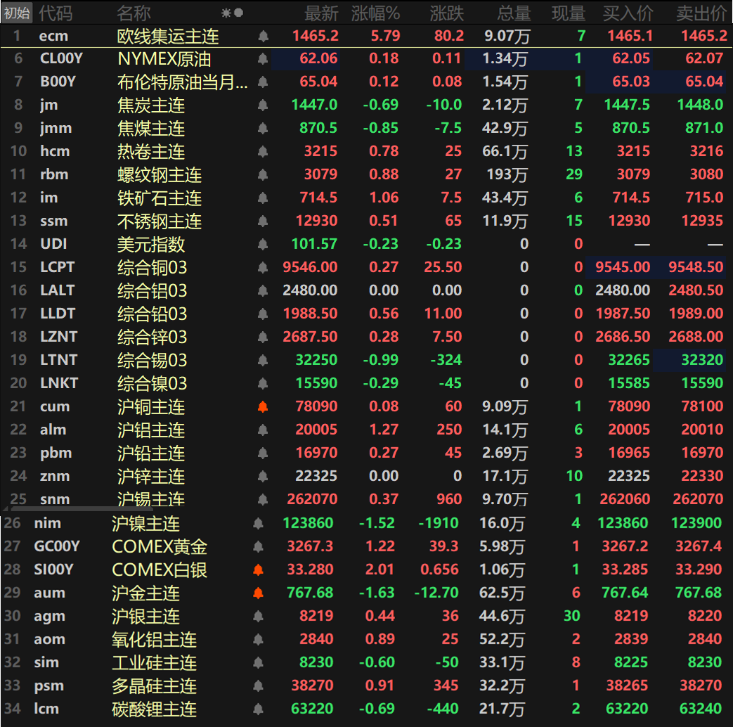Screen dimensions: 733x727
Task: Click the alert bell for 欧线集运主连
Action: point(263,36)
